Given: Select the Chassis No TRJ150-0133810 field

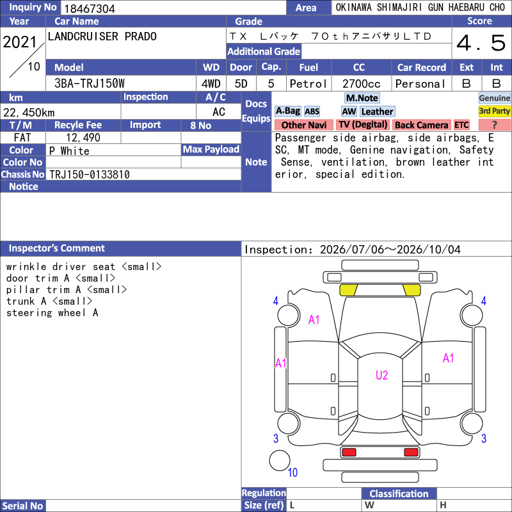Looking at the screenshot, I should [143, 175].
